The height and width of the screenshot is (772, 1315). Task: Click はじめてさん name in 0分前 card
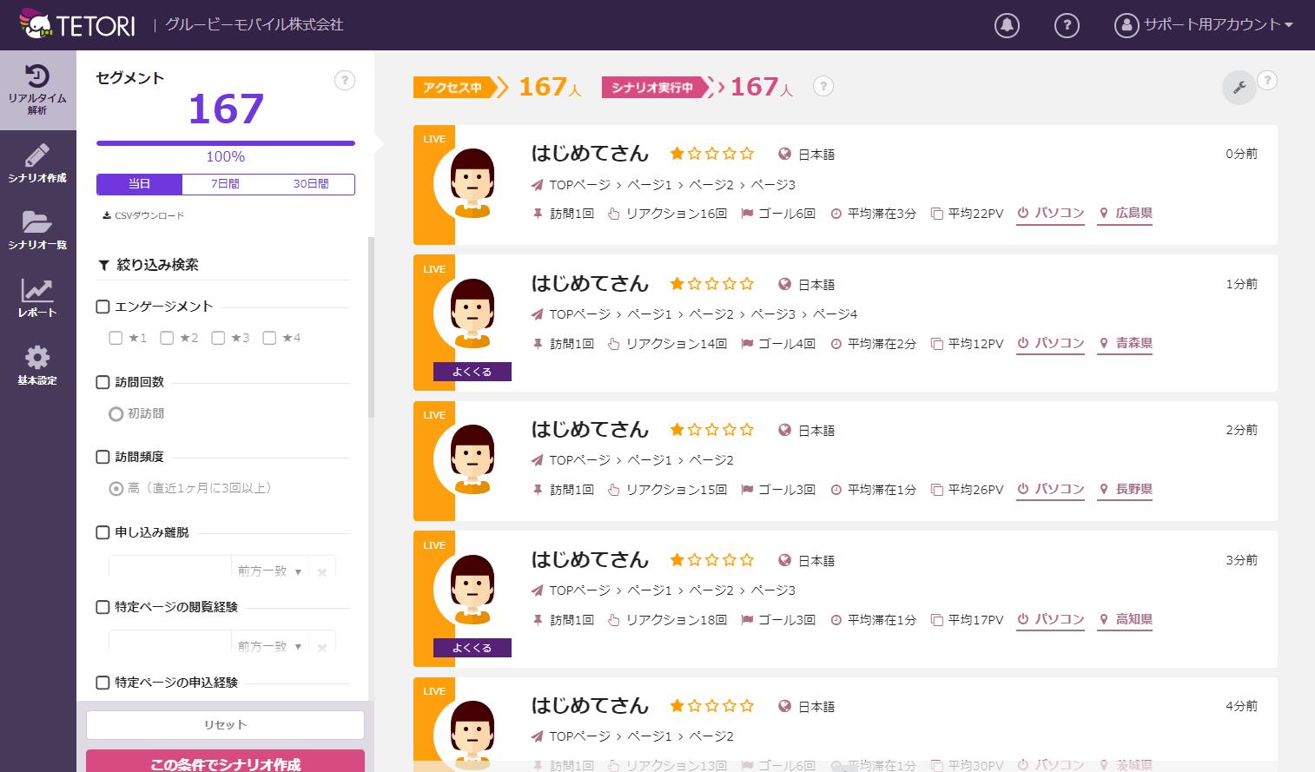pos(590,154)
